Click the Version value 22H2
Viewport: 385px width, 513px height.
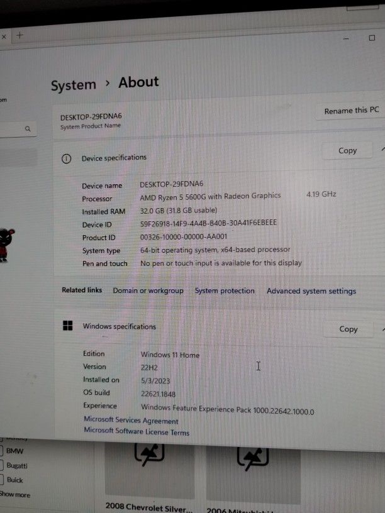pyautogui.click(x=149, y=367)
